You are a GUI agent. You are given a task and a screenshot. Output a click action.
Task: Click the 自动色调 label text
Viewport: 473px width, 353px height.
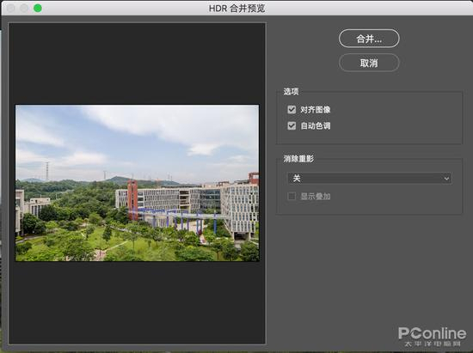[x=316, y=126]
